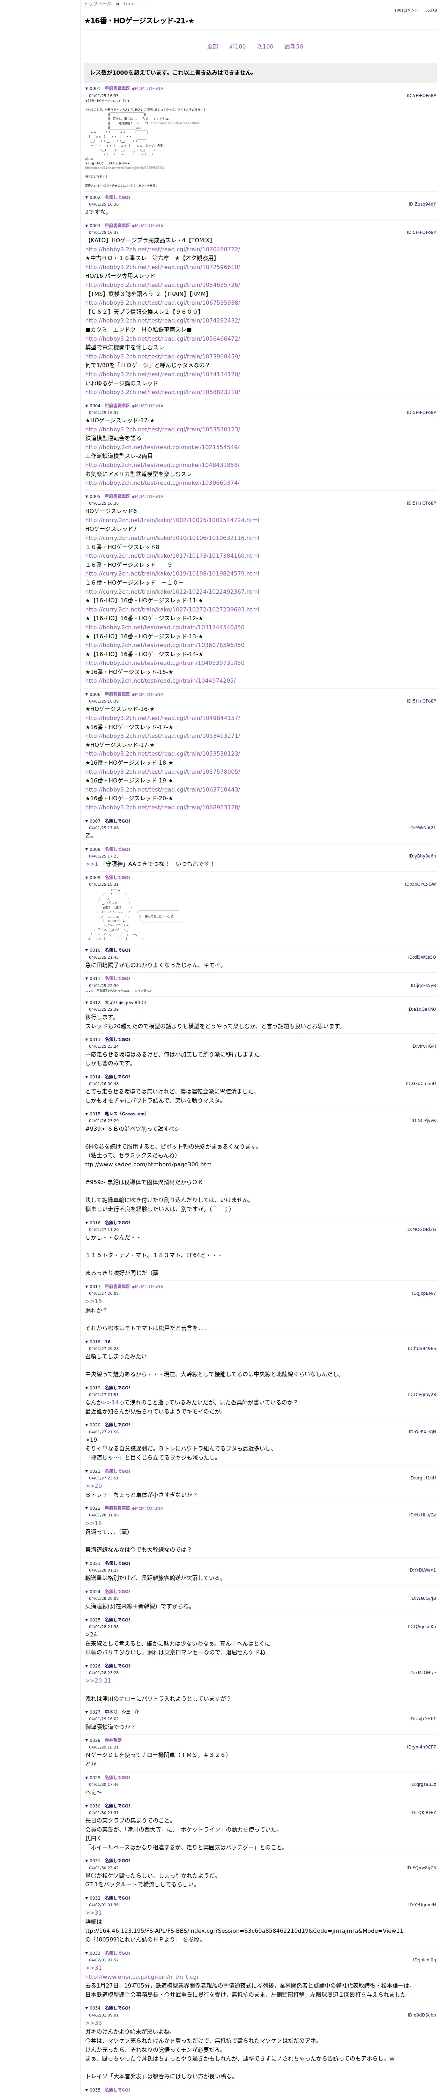The width and height of the screenshot is (448, 2094).
Task: Collapse post 0015 using its ▼ marker
Action: click(x=87, y=1114)
